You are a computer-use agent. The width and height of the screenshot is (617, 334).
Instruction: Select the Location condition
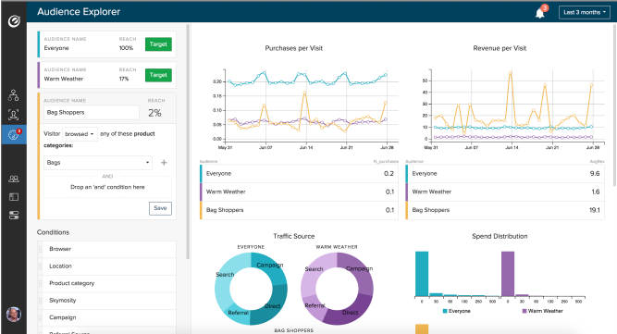click(106, 266)
